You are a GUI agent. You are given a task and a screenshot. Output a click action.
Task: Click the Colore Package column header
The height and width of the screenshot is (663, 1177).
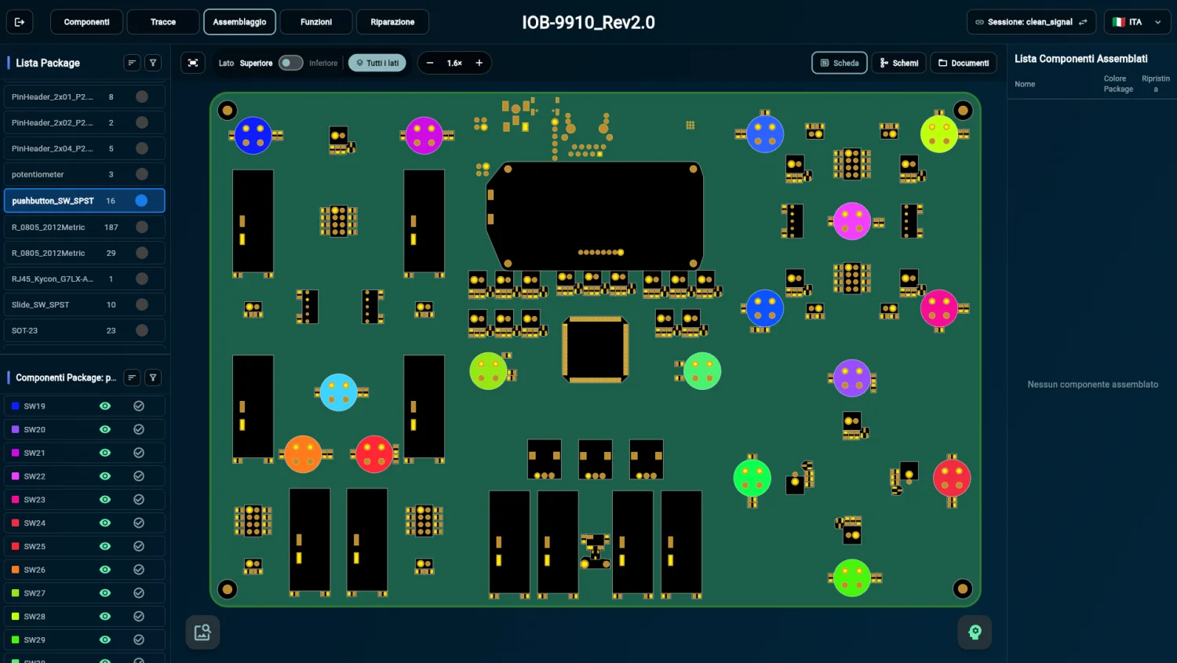click(x=1118, y=84)
